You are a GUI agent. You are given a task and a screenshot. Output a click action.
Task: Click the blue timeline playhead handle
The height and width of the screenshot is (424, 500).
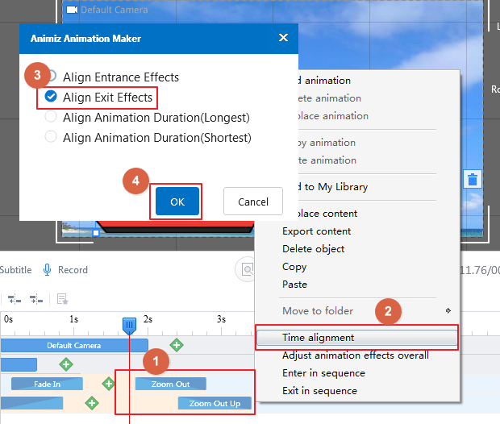[129, 325]
